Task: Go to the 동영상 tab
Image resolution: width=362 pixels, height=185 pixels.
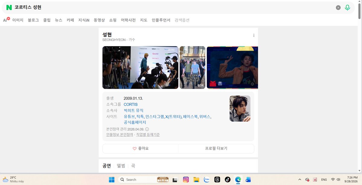Action: 99,20
